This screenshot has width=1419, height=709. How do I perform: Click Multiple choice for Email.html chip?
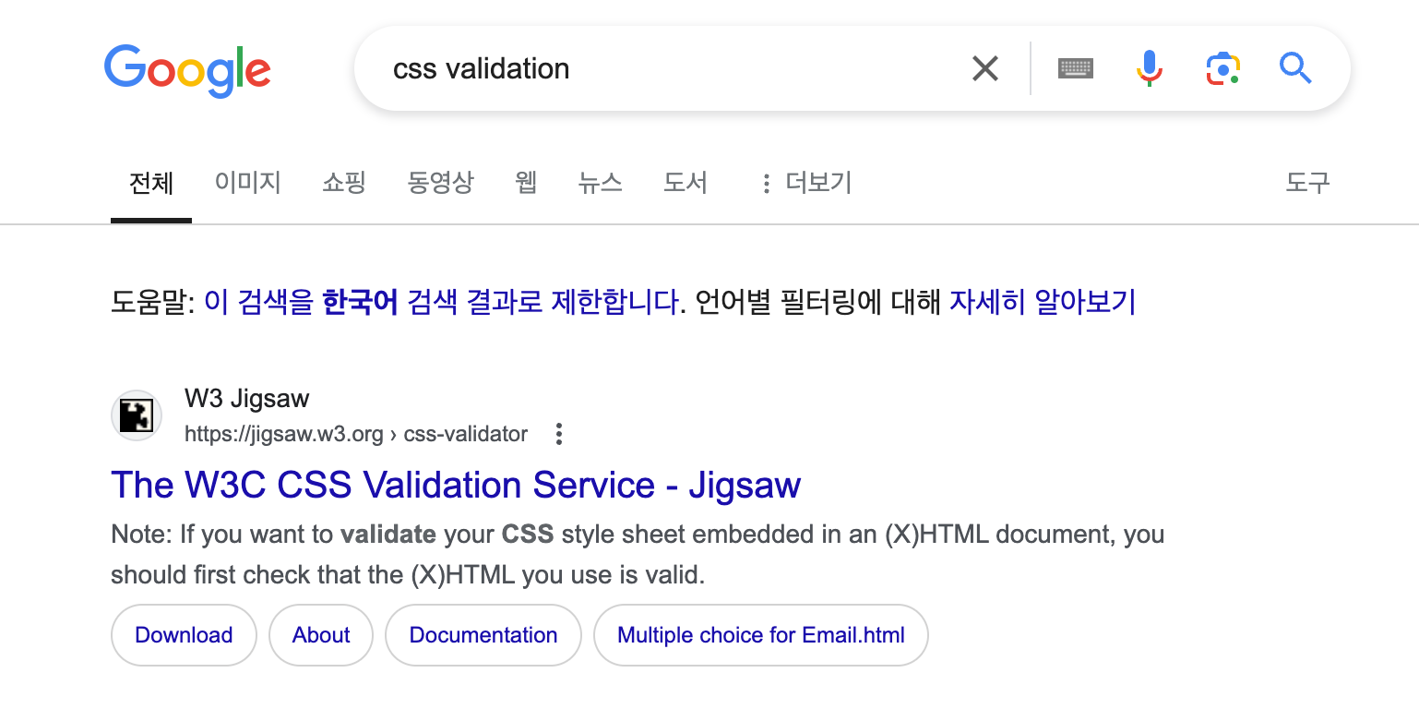pos(760,635)
